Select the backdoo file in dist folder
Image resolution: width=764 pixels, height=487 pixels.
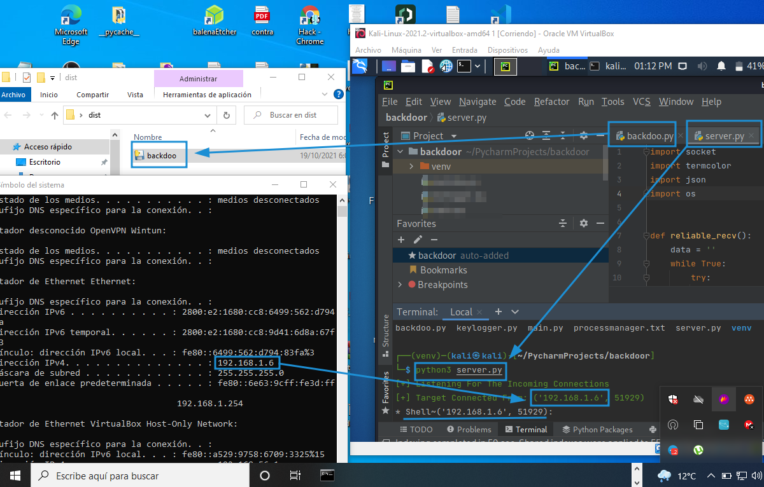(161, 155)
